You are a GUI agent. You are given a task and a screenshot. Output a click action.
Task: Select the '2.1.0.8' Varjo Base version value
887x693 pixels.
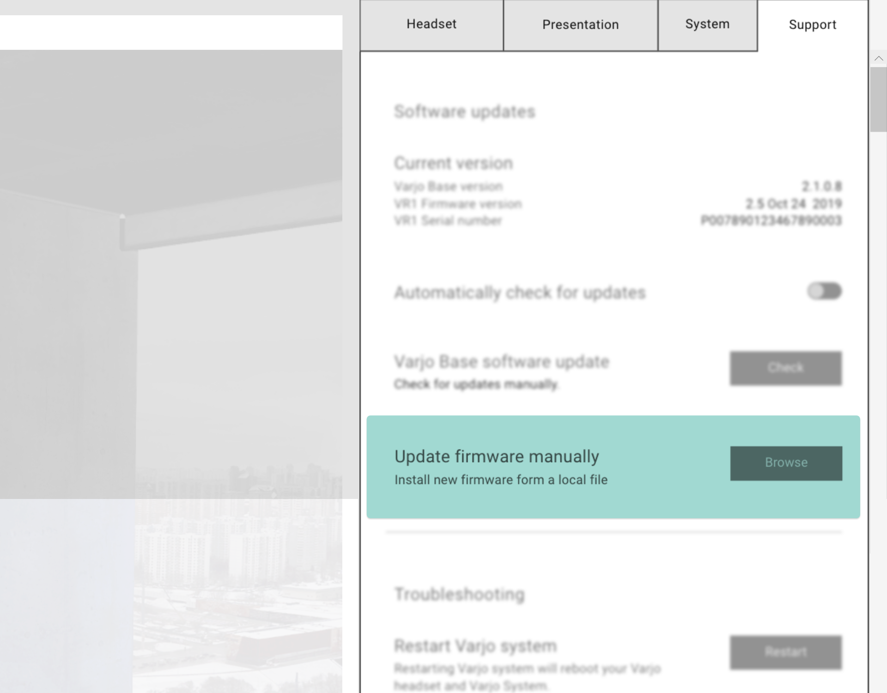pyautogui.click(x=821, y=186)
